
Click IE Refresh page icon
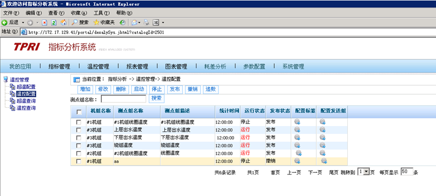(x=54, y=23)
